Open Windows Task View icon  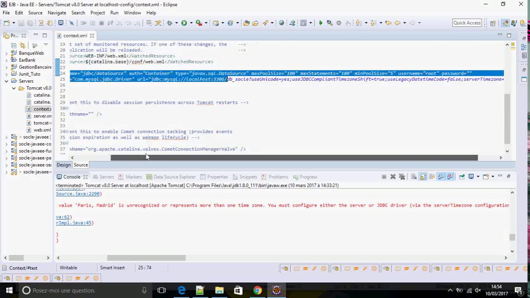tap(161, 290)
